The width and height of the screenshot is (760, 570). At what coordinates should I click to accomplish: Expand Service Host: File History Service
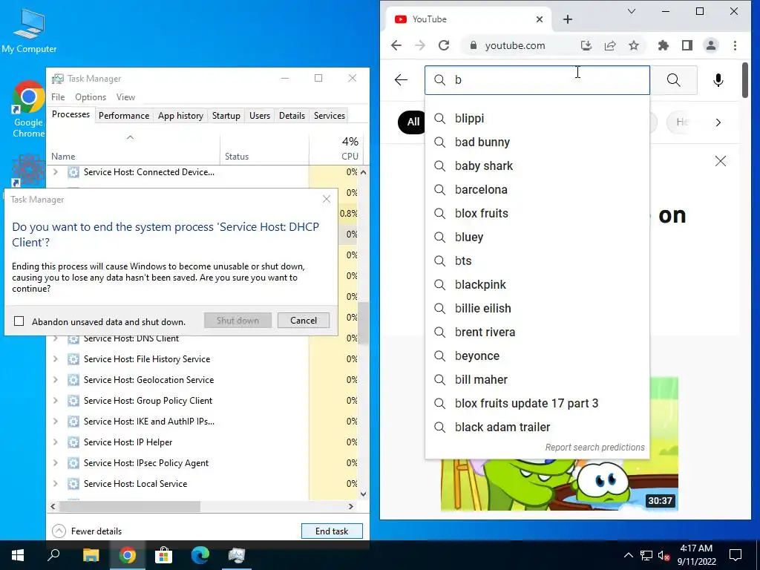pyautogui.click(x=55, y=359)
